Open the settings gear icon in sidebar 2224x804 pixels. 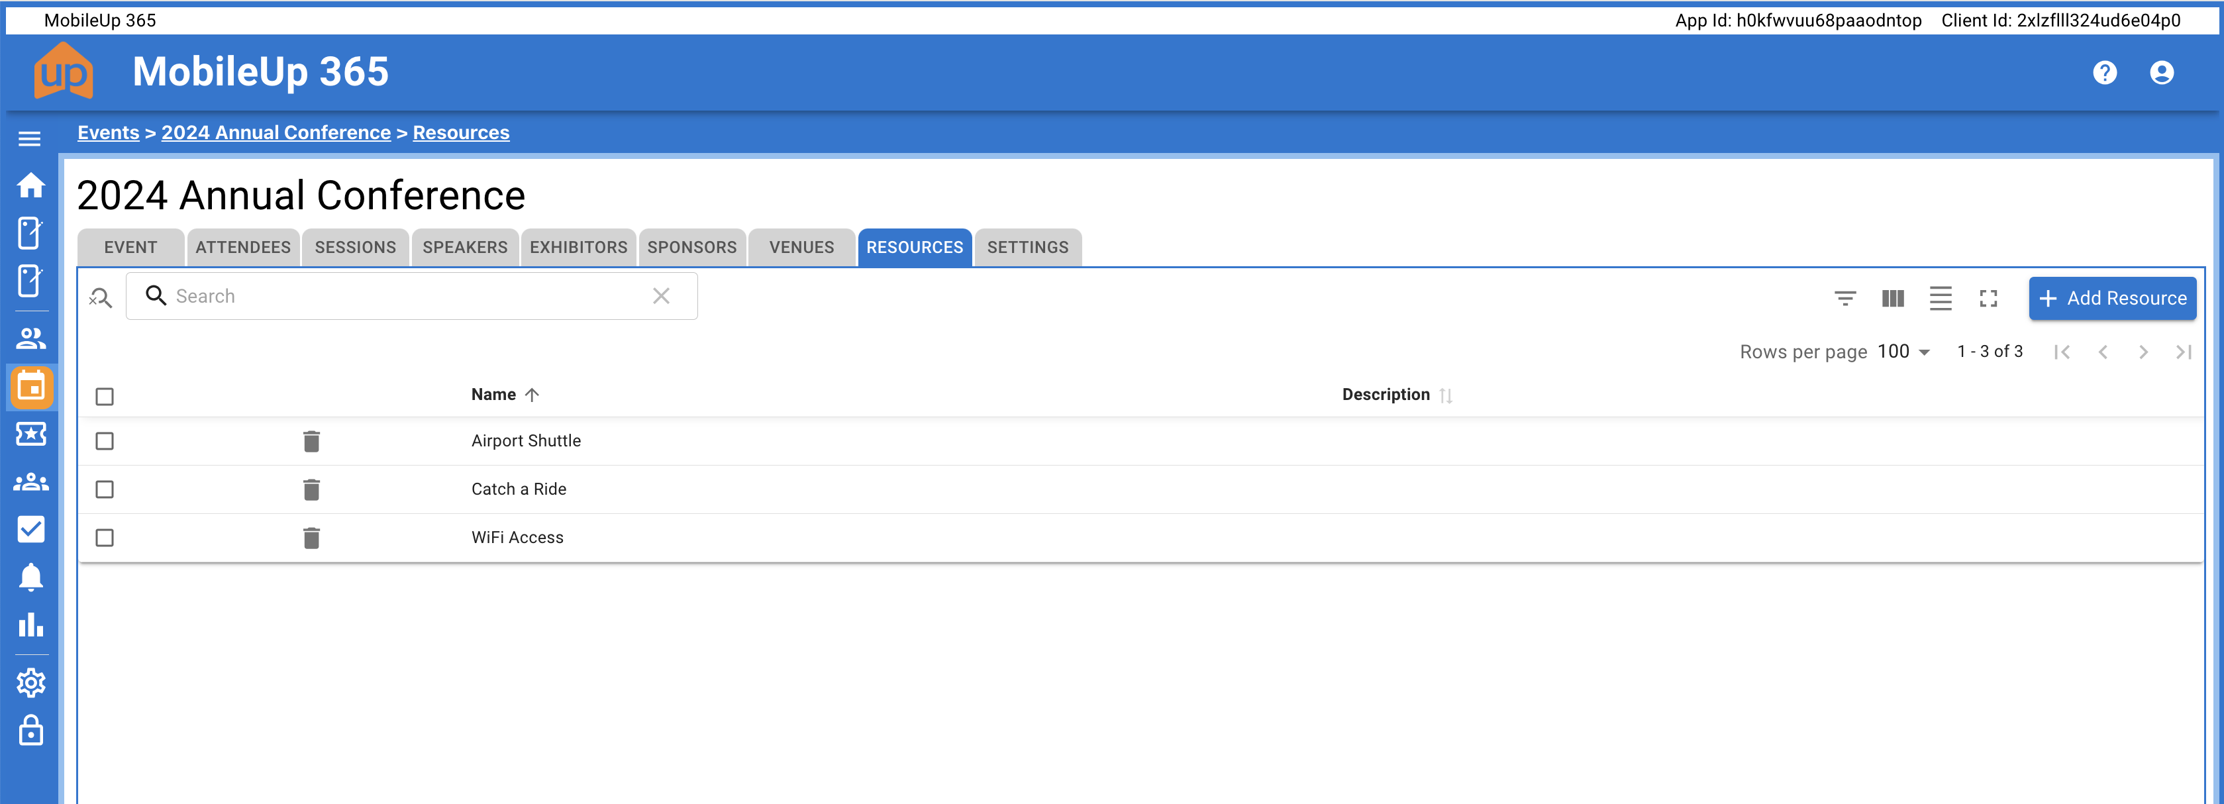(31, 682)
